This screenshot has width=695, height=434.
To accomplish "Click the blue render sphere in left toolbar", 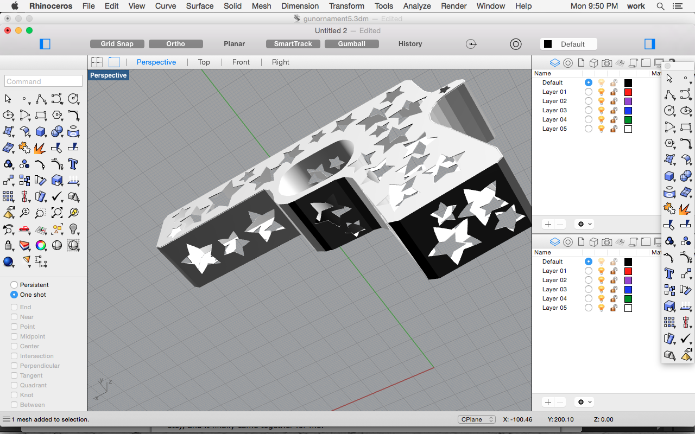I will tap(8, 261).
